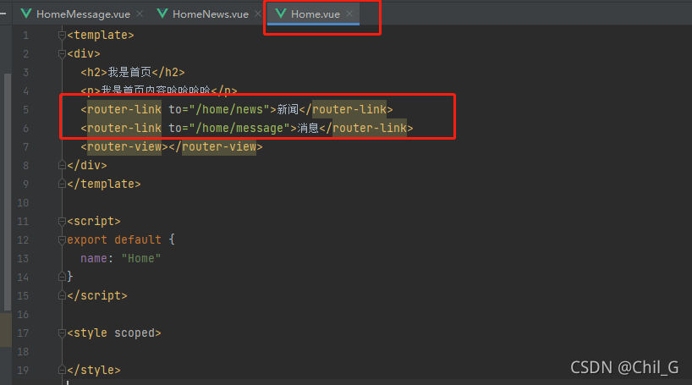Click line number 13 in the gutter
The width and height of the screenshot is (692, 385).
[x=23, y=259]
